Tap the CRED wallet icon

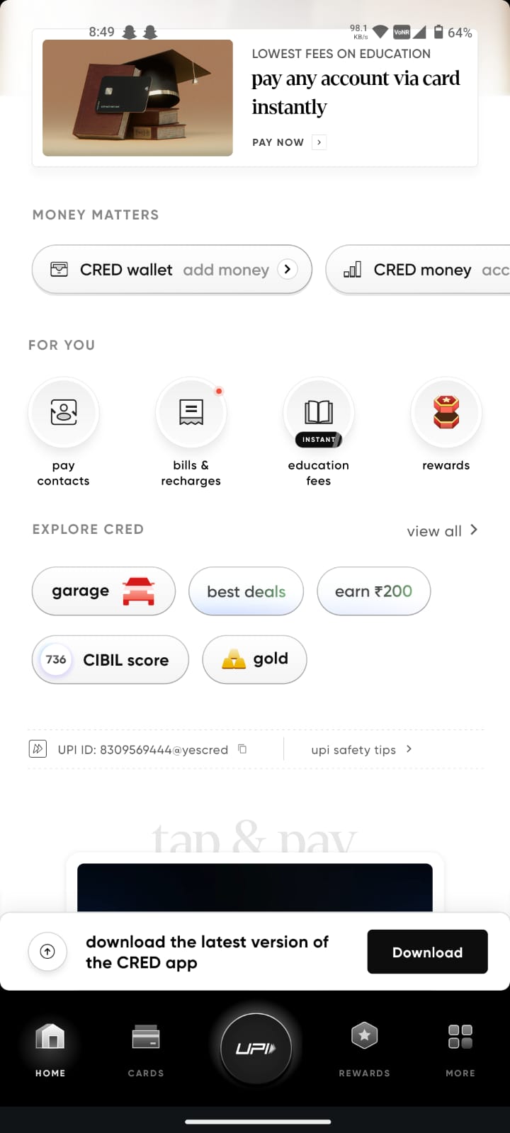tap(59, 269)
